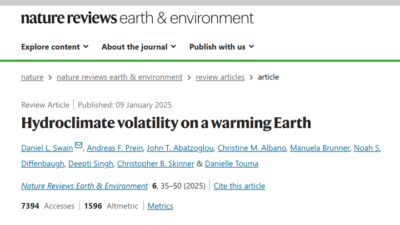Click the email envelope icon beside Daniel L. Swain

pos(78,146)
